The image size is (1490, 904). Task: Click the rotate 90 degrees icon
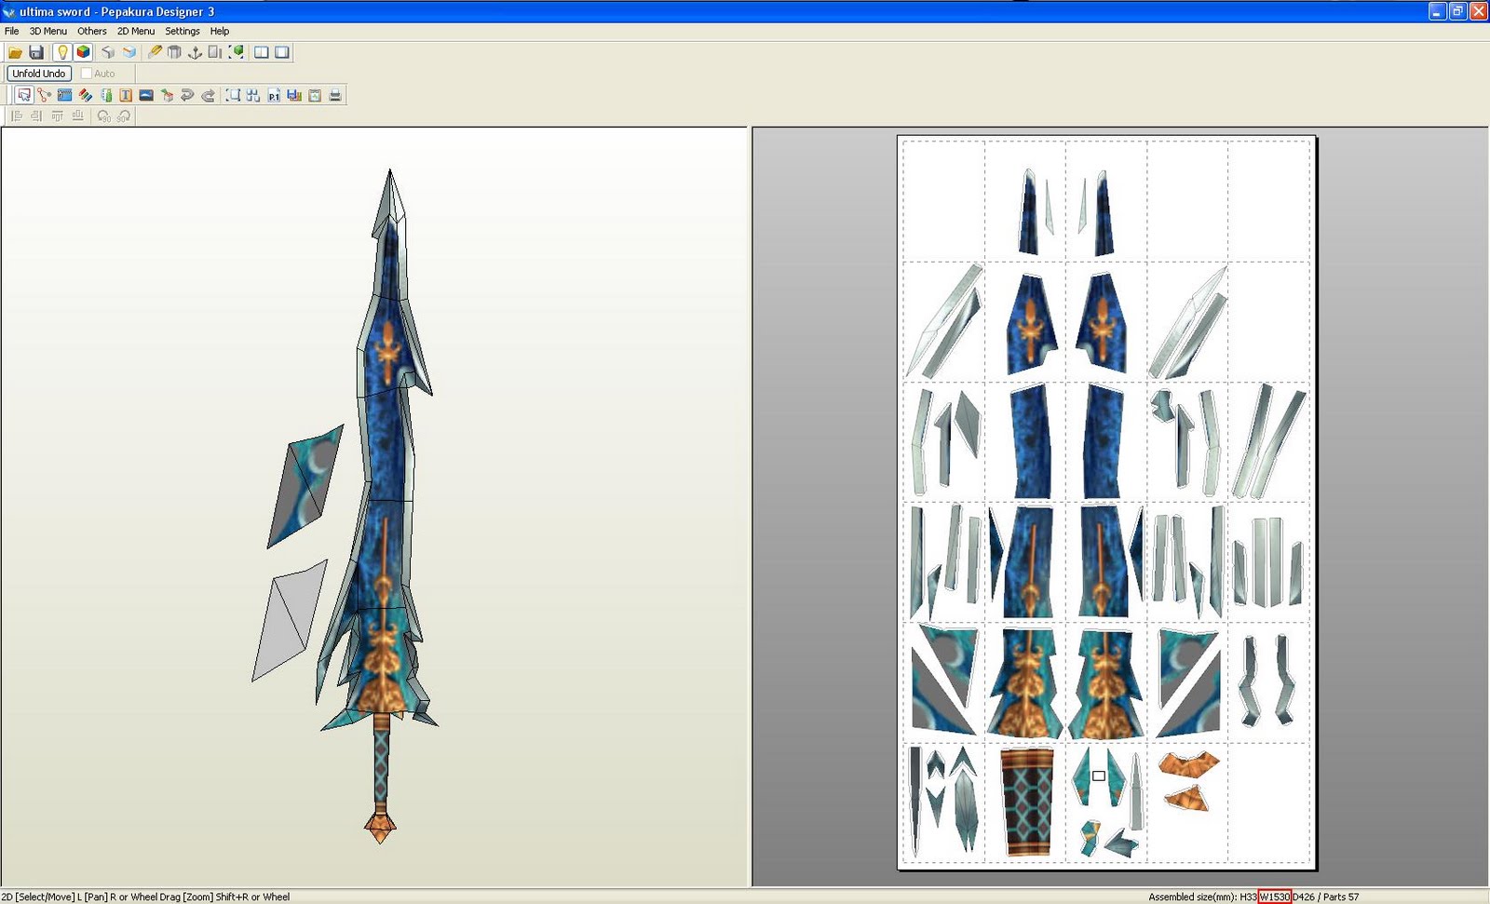(x=104, y=116)
